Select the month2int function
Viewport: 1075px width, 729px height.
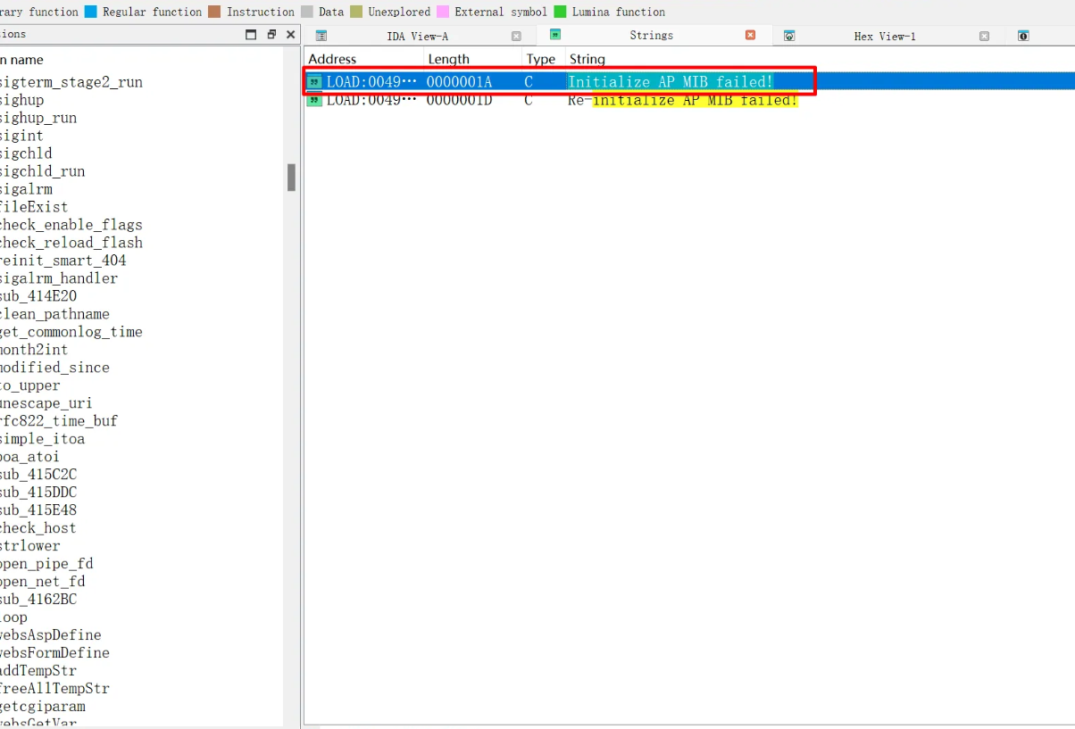point(34,350)
